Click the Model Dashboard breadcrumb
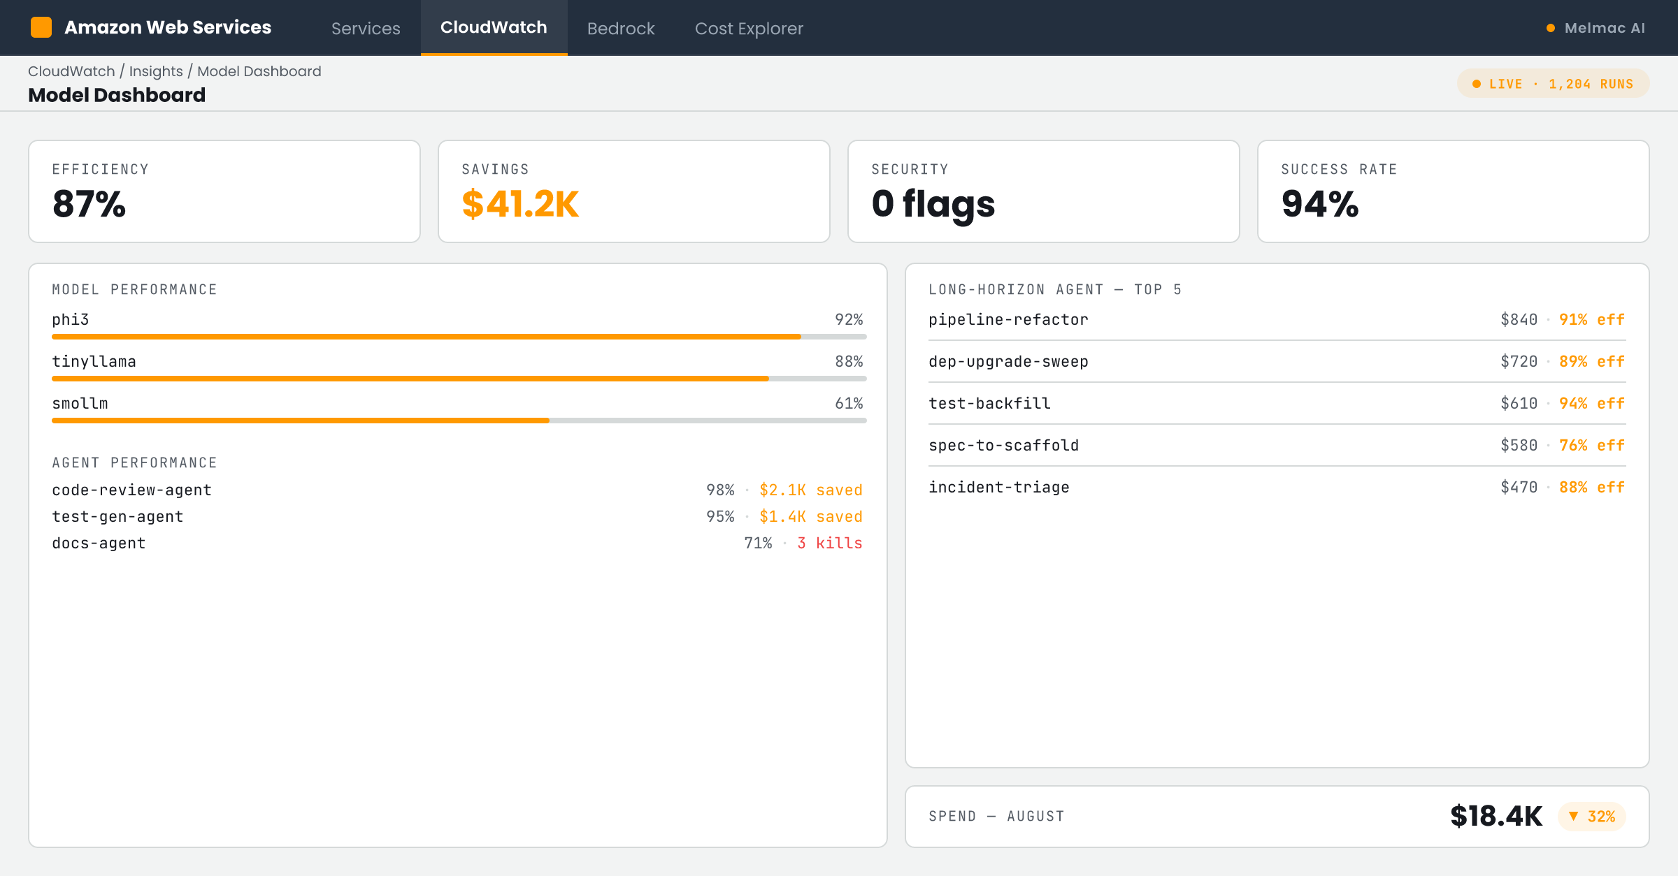Screen dimensions: 1678x876 click(x=259, y=71)
